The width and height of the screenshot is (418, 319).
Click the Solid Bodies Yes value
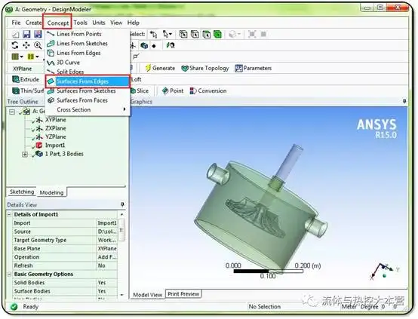point(106,283)
